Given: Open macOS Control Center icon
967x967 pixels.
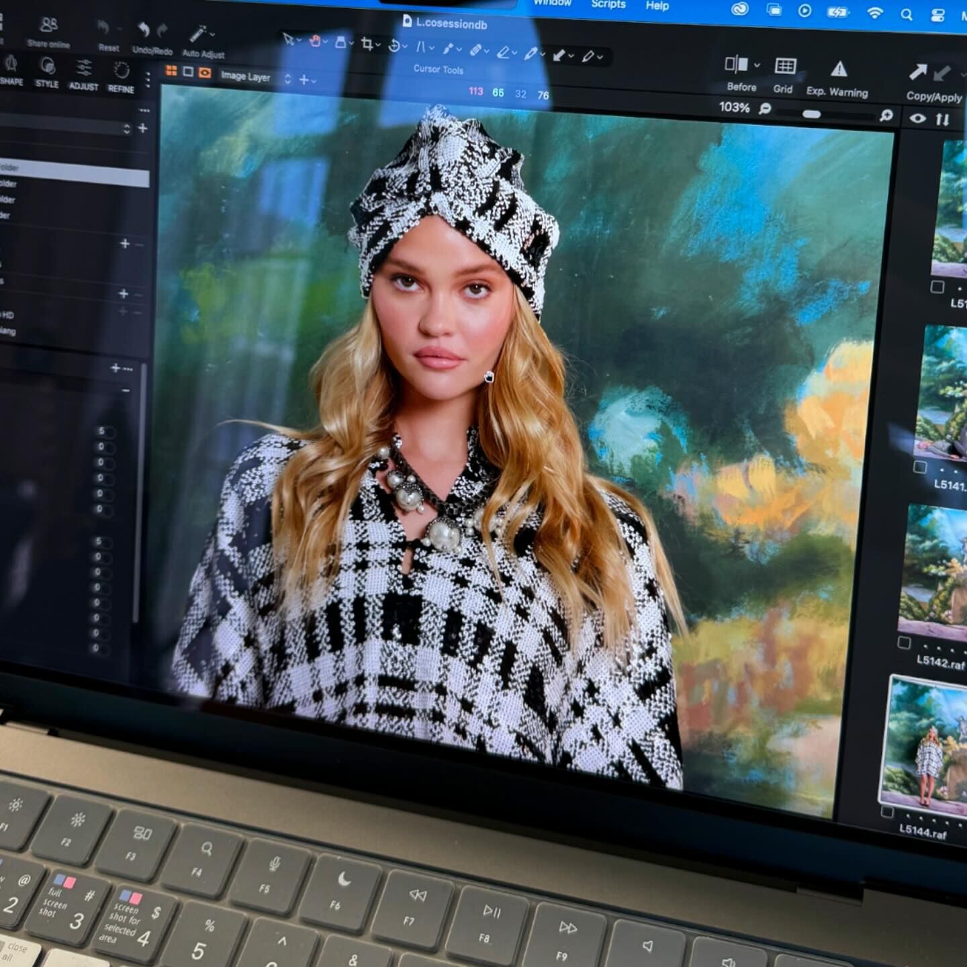Looking at the screenshot, I should click(938, 16).
